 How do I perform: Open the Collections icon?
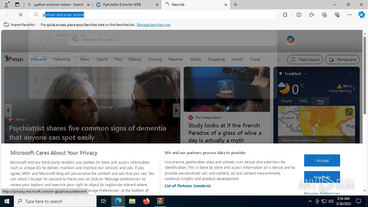[324, 15]
